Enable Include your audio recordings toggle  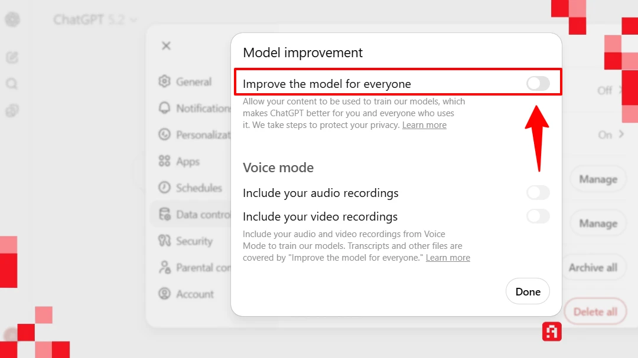(538, 193)
